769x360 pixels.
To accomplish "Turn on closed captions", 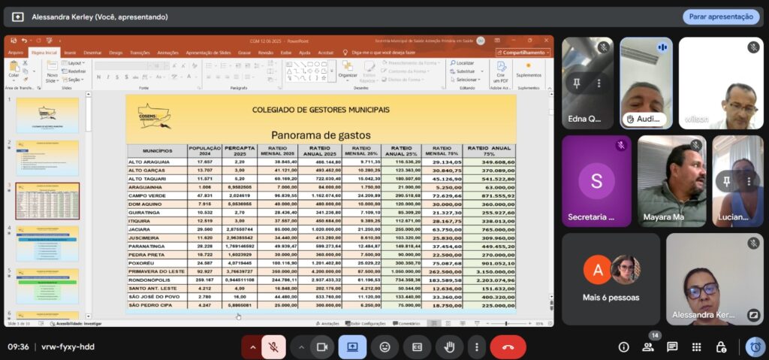I will tap(418, 346).
